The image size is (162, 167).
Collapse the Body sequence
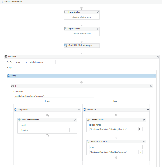pyautogui.click(x=155, y=76)
